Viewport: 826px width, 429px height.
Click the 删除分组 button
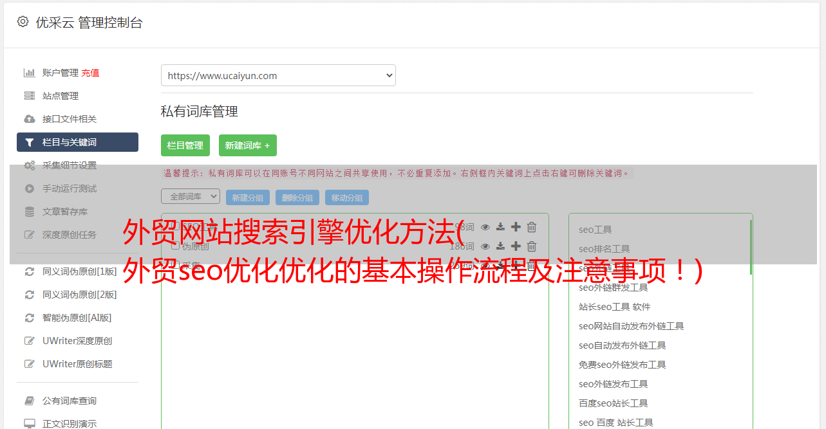point(298,197)
